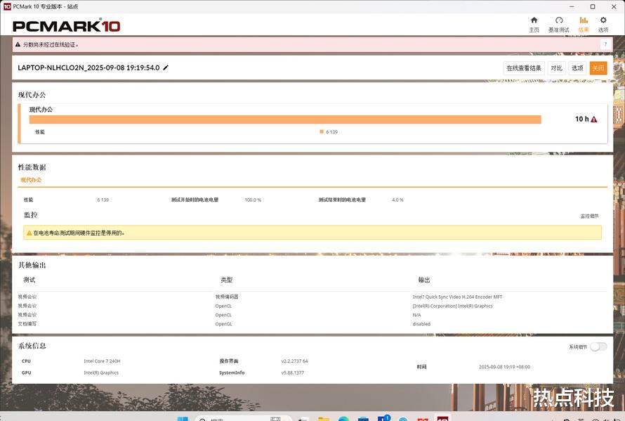Click the Intel Core 7 240H CPU value
The width and height of the screenshot is (625, 421).
point(102,361)
